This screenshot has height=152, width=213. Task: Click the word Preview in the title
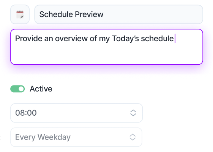(89, 14)
